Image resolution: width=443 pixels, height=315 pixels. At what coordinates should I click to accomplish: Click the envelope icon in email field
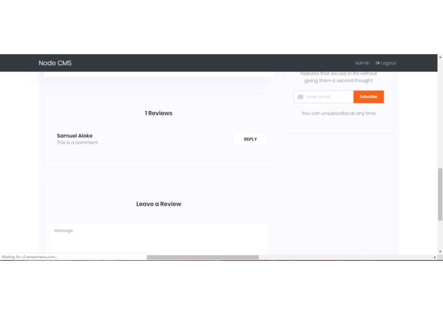(300, 97)
